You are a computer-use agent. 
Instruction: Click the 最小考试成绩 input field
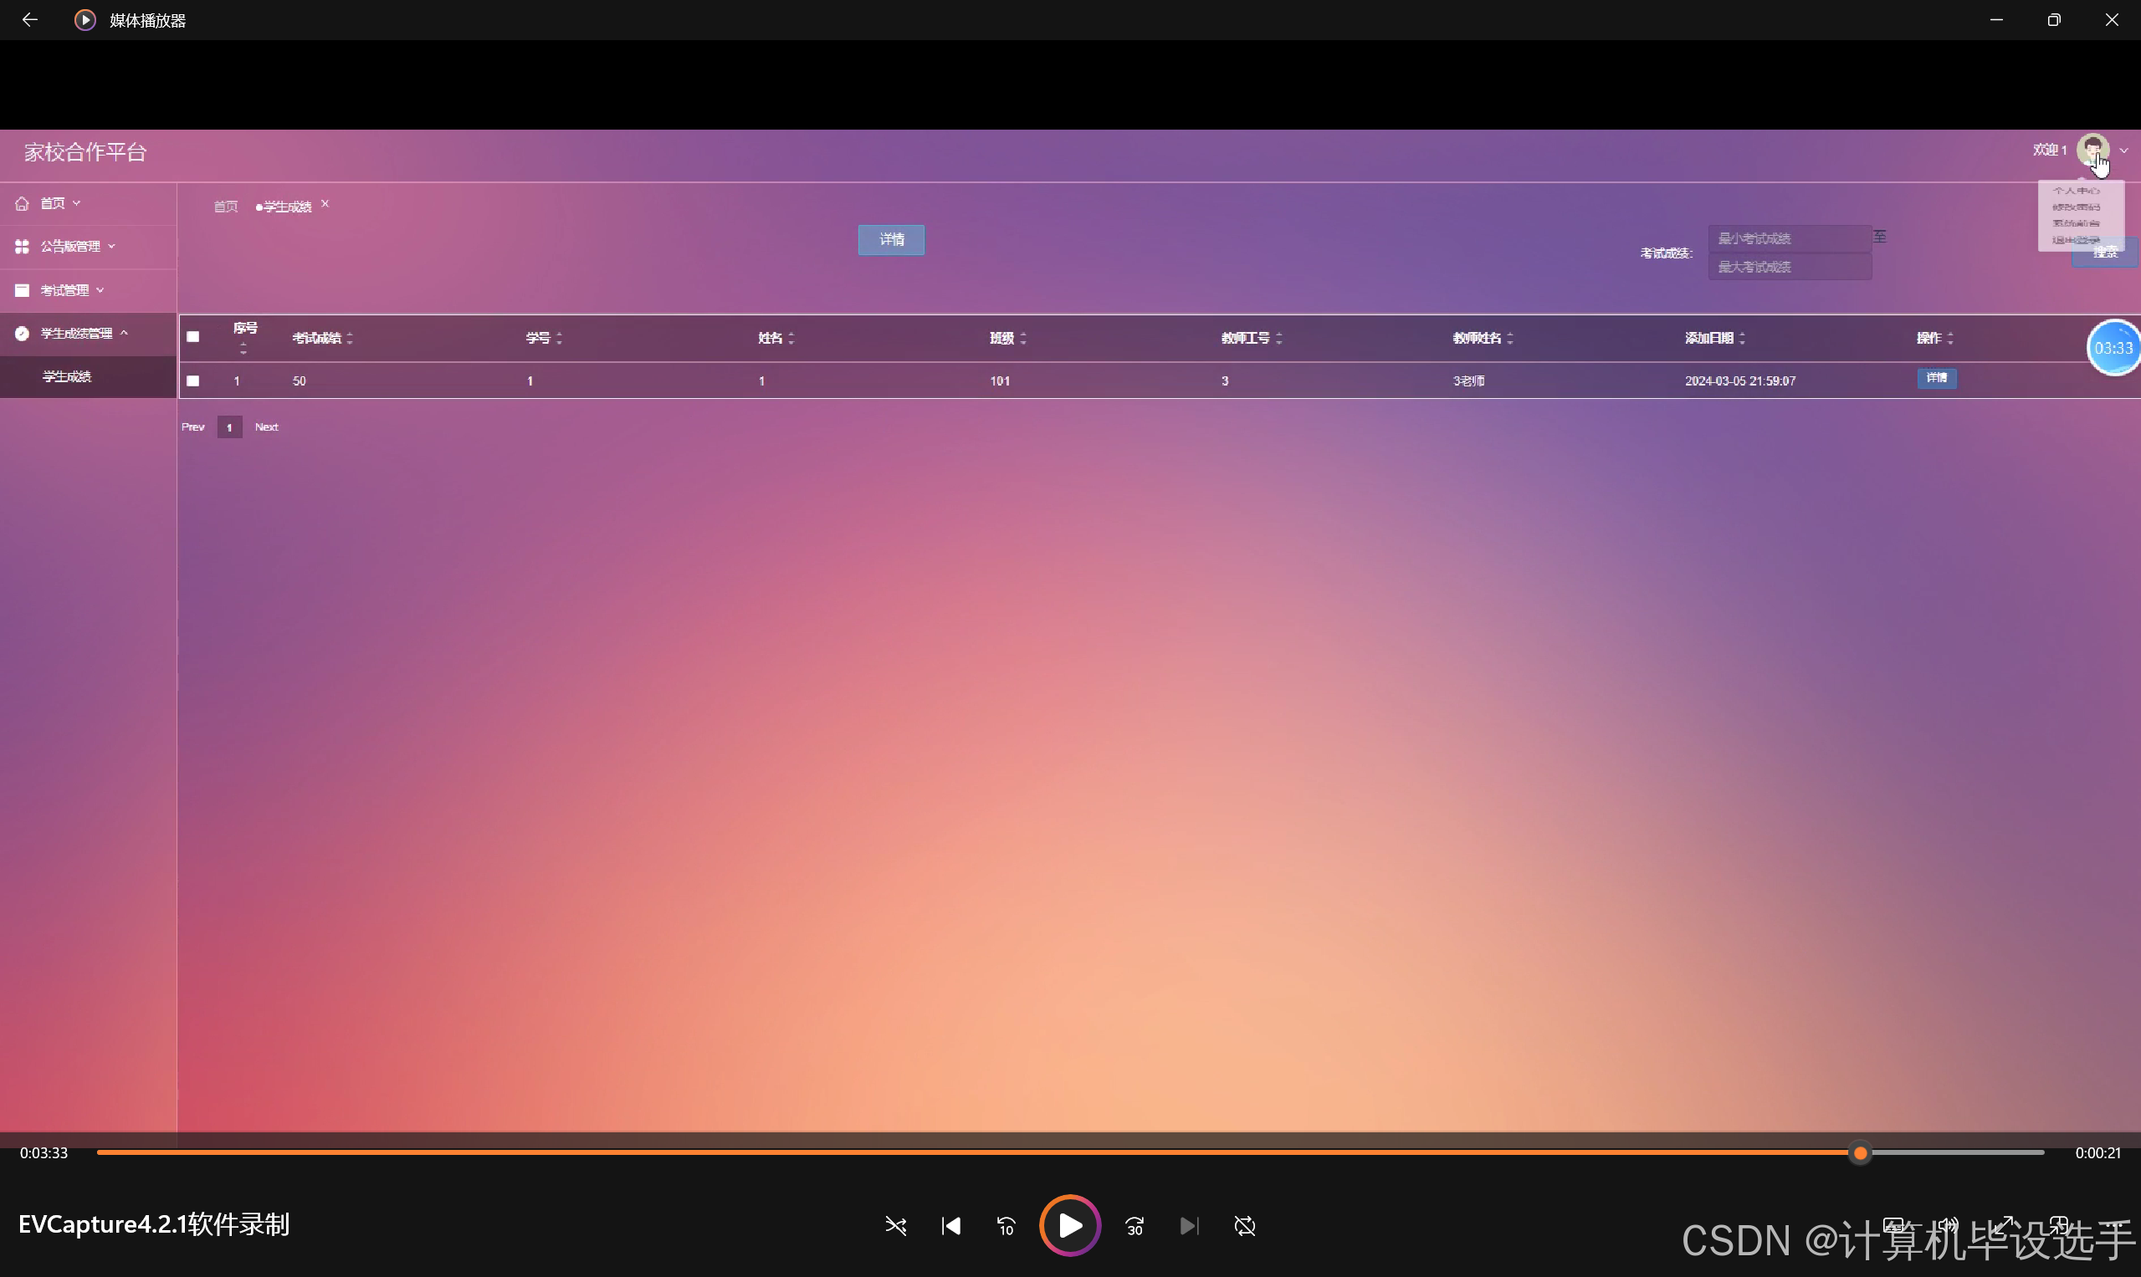[x=1789, y=238]
